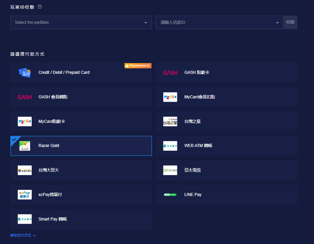Screen dimensions: 314x244
Task: Choose WEB ATM 轉帳 payment method
Action: 226,146
